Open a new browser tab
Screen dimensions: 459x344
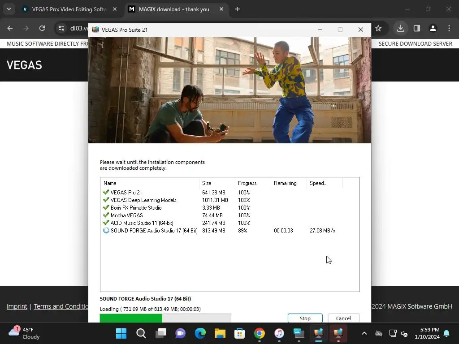pos(238,9)
